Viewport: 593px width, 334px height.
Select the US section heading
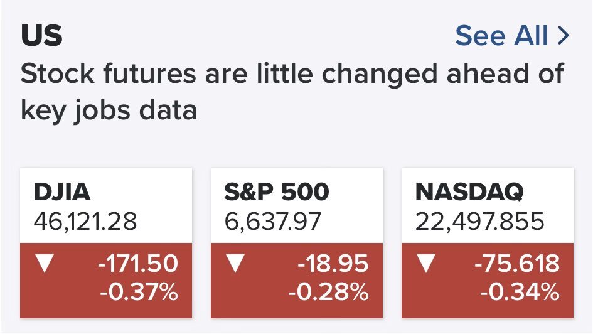(42, 36)
